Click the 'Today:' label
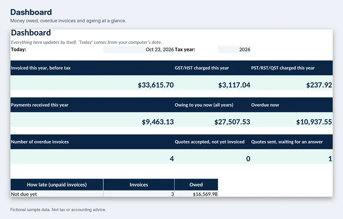The height and width of the screenshot is (219, 343). pos(19,50)
